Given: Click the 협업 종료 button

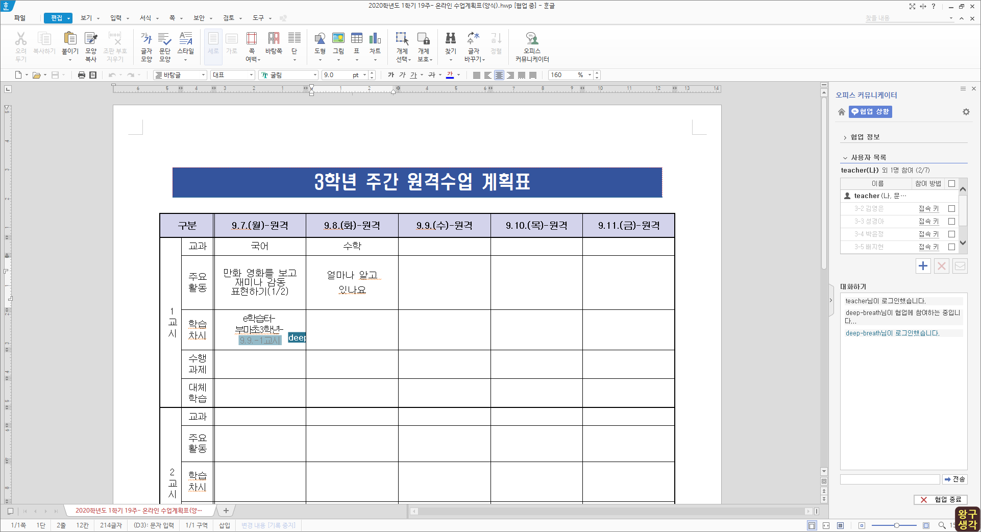Looking at the screenshot, I should click(940, 500).
